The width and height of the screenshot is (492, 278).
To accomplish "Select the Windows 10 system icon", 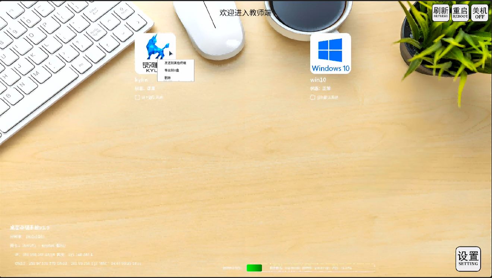I will pos(331,53).
